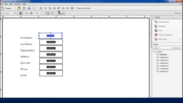Select the Dropdown form tool
This screenshot has width=183, height=103.
pyautogui.click(x=59, y=8)
